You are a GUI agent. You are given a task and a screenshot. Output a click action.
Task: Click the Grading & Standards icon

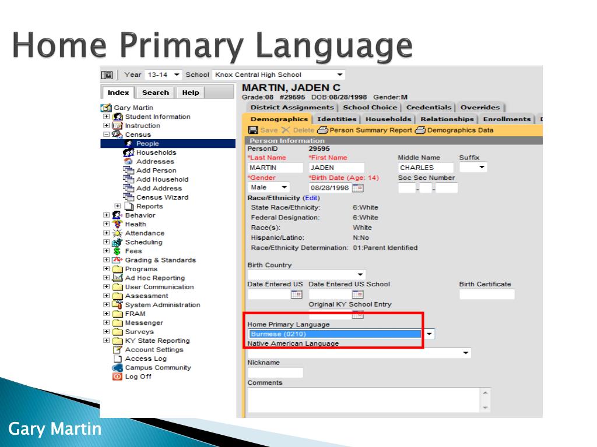click(x=117, y=260)
